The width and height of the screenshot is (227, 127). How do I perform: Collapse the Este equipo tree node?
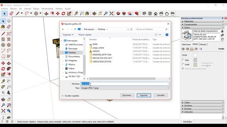(62, 41)
